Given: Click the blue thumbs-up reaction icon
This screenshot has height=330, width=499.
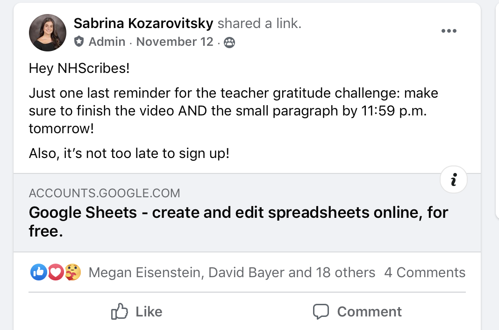Looking at the screenshot, I should (x=38, y=272).
